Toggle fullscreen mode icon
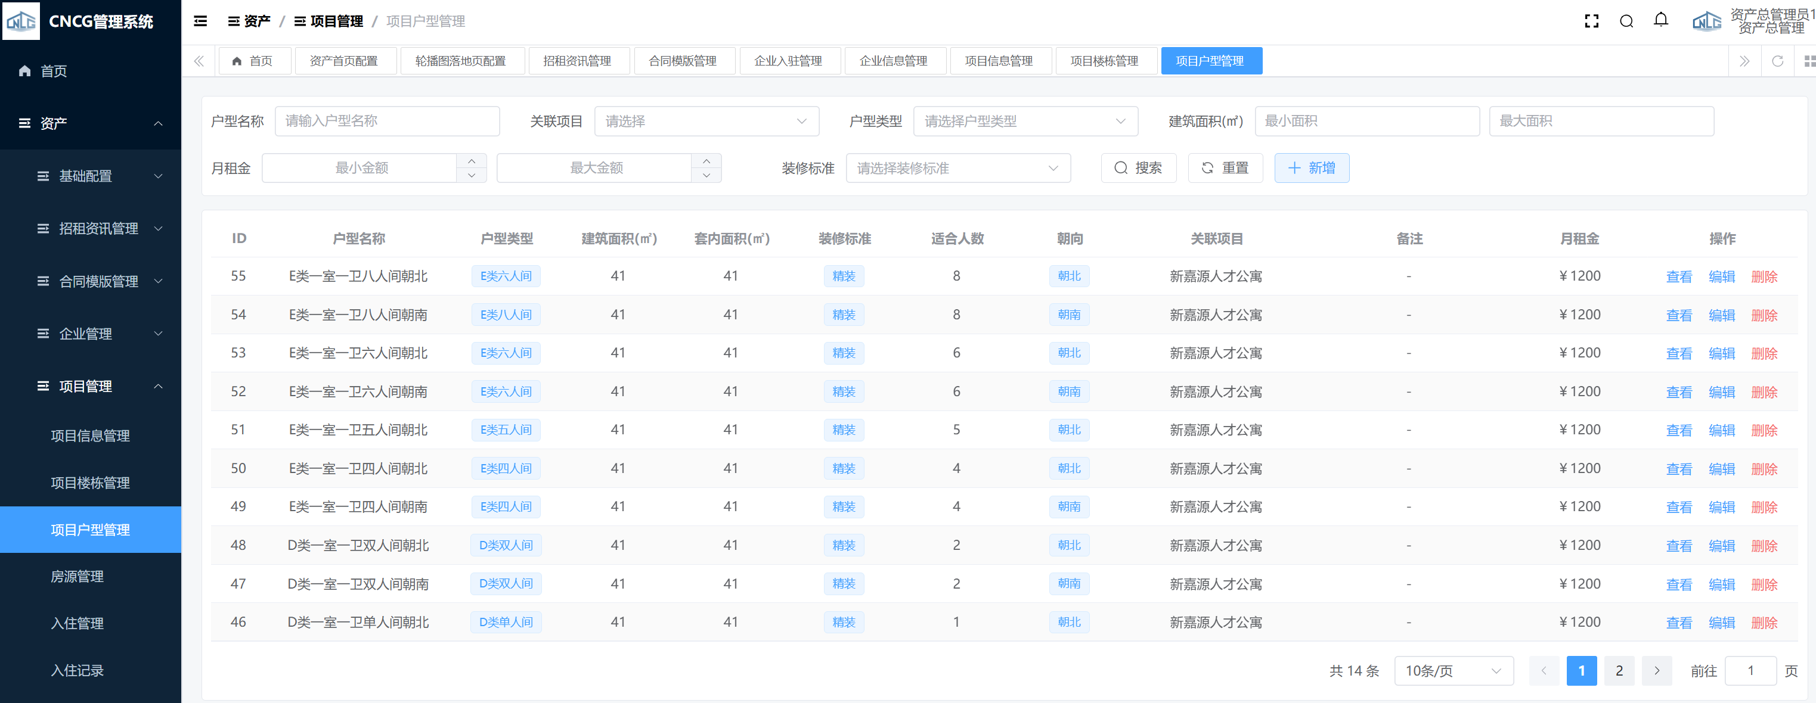Screen dimensions: 1816x703 coord(1591,21)
